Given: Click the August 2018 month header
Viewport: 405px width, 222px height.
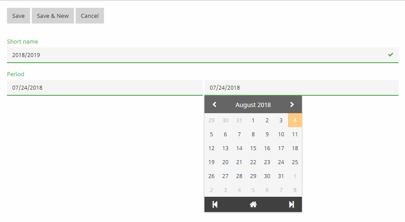Looking at the screenshot, I should click(x=253, y=105).
